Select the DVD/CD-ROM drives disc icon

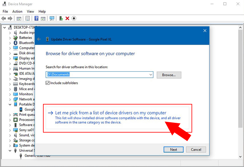click(16, 63)
